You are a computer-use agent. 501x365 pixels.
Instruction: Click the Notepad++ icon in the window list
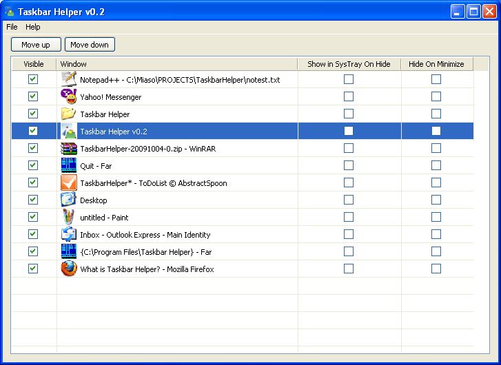[x=69, y=79]
